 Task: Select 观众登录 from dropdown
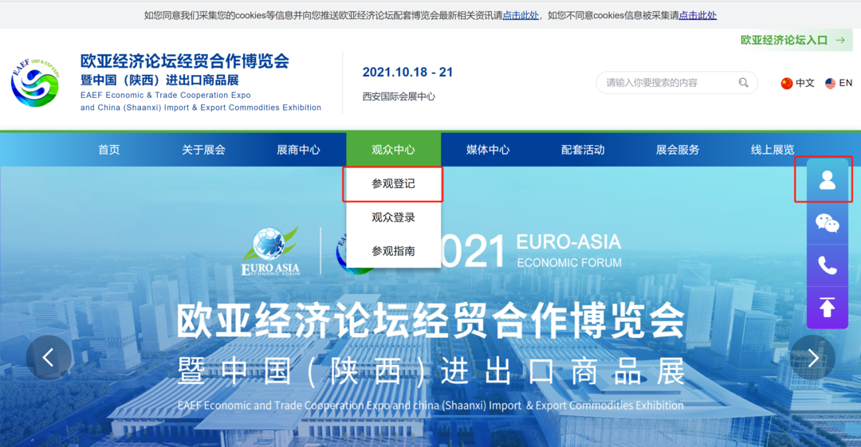(393, 218)
